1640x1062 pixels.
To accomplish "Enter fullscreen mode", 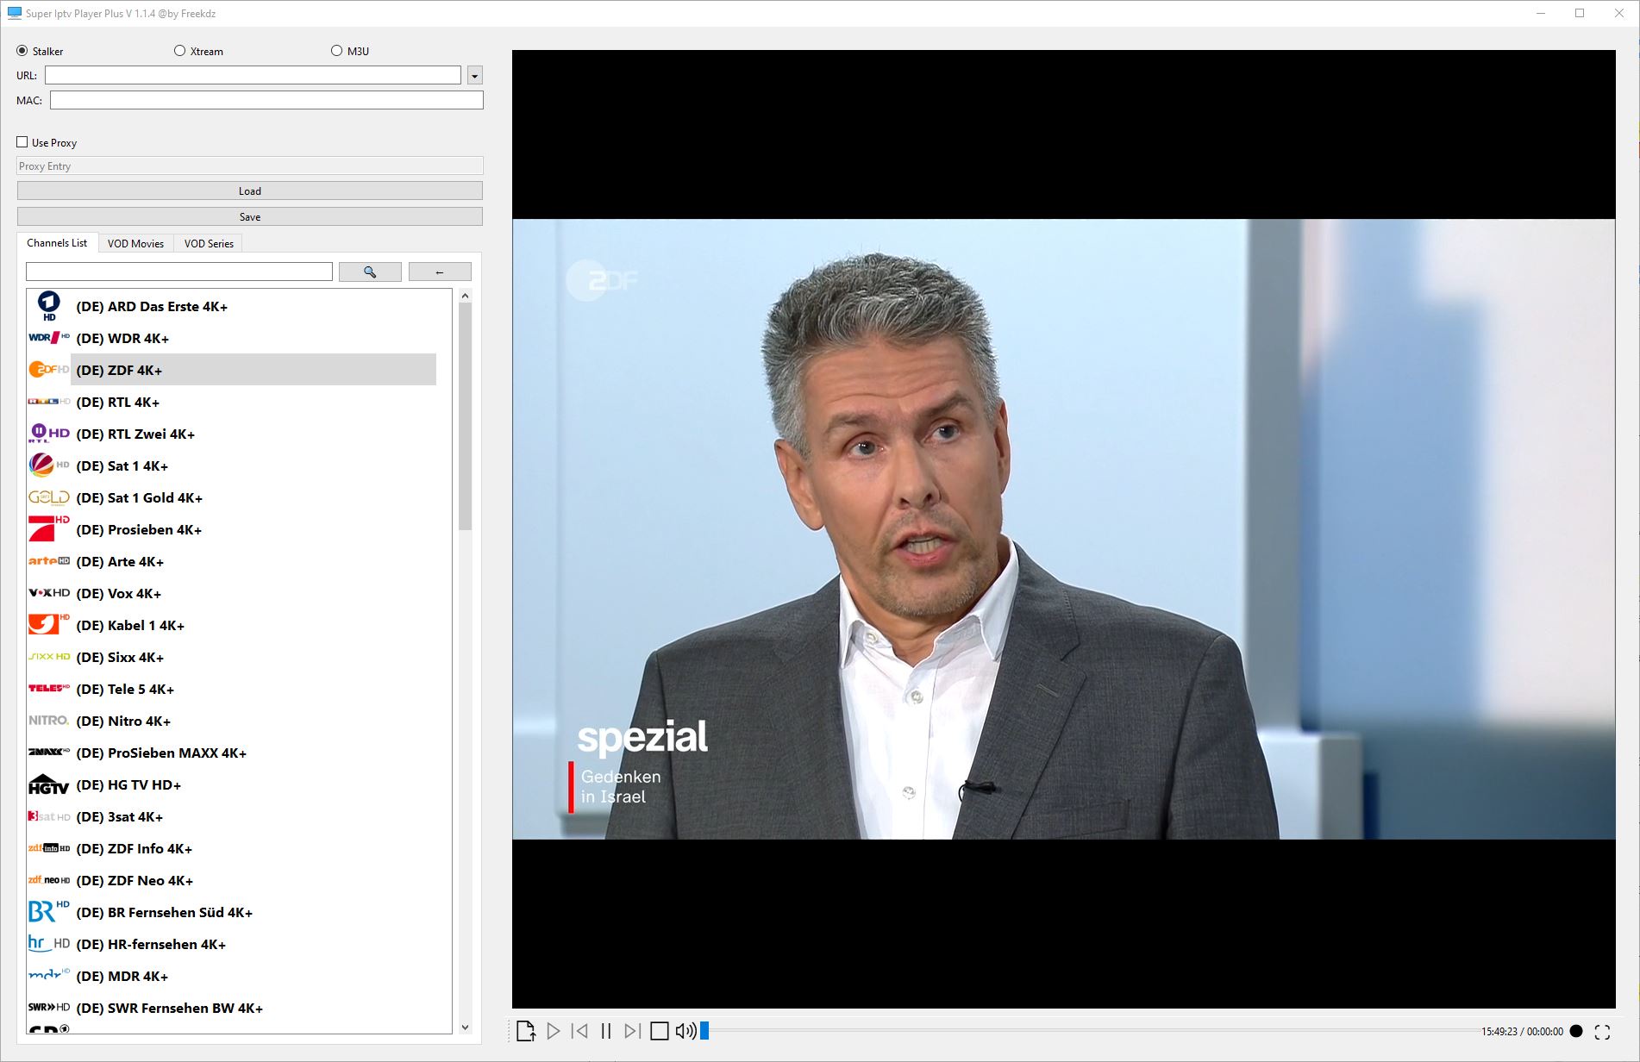I will (1602, 1032).
